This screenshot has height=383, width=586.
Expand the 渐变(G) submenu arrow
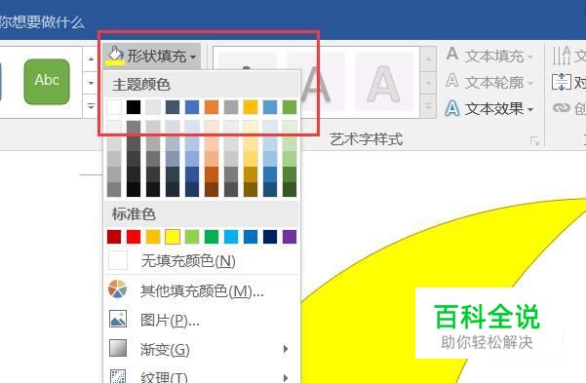286,349
